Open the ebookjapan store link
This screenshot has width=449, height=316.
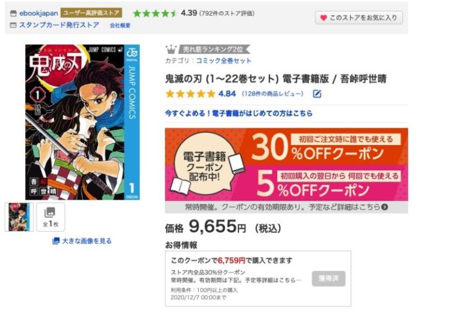coord(39,13)
